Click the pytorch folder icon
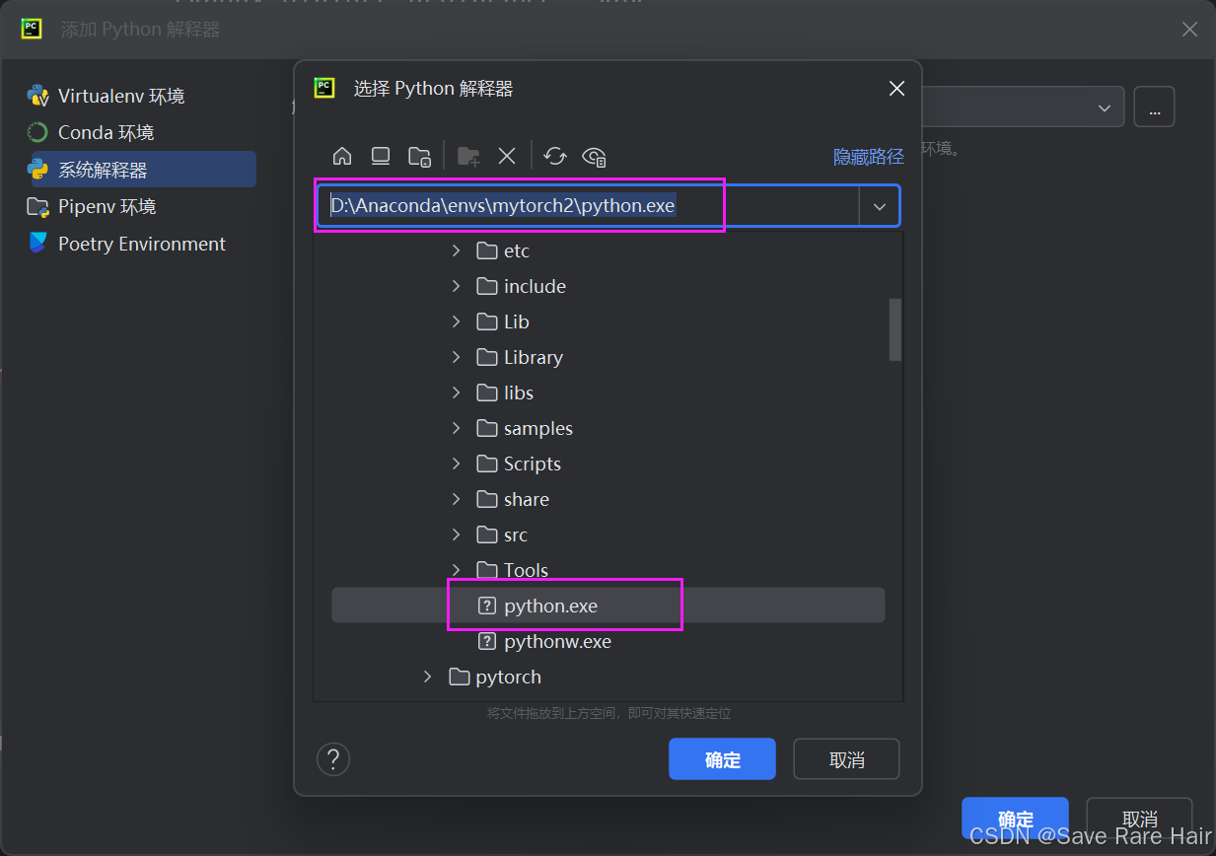 (x=459, y=678)
